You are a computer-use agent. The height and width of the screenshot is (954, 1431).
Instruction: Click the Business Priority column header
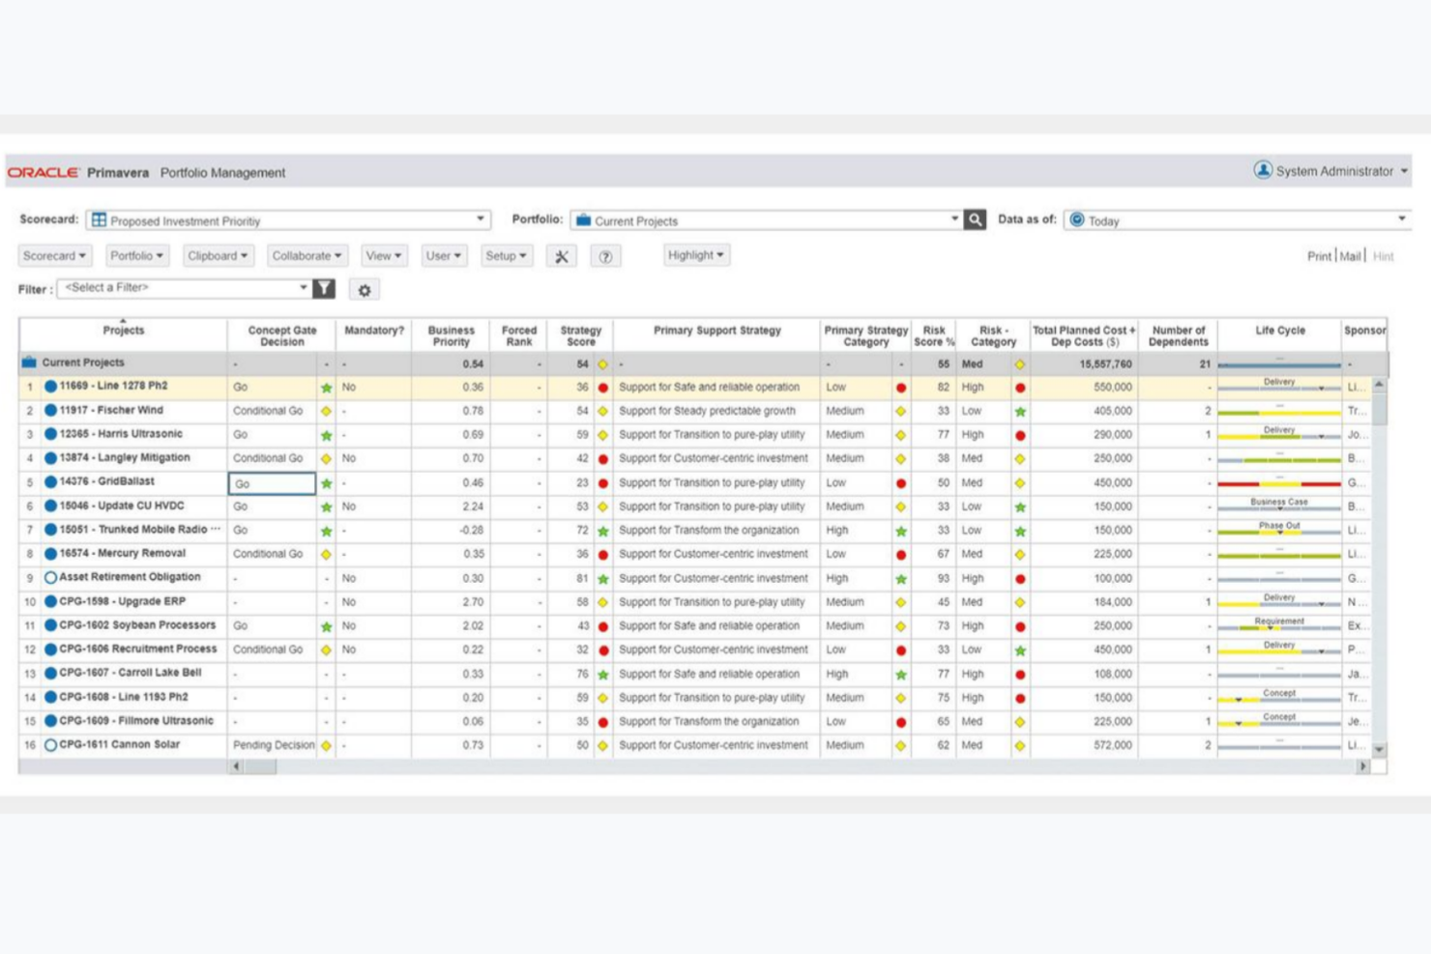tap(451, 335)
